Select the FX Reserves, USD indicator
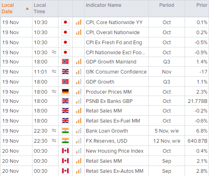209x176 pixels. pyautogui.click(x=106, y=141)
